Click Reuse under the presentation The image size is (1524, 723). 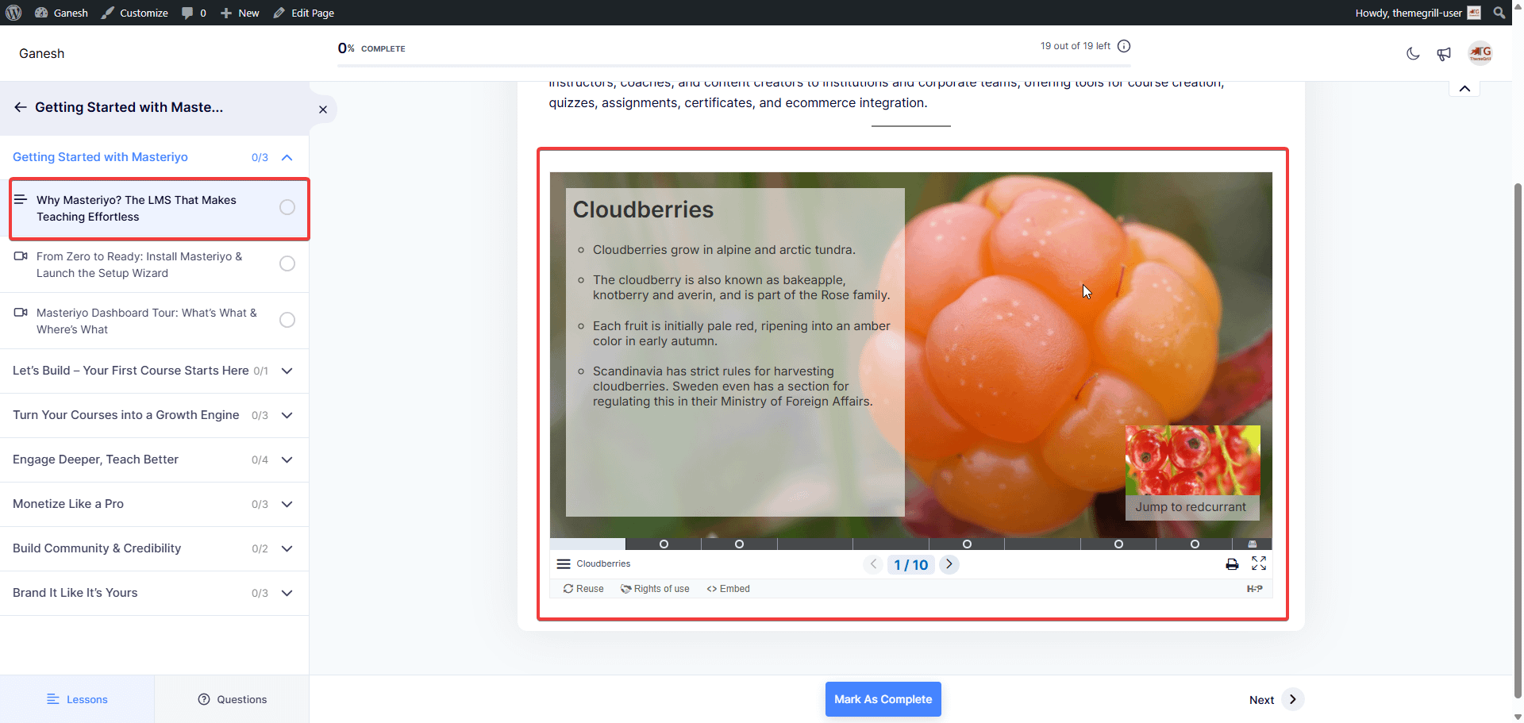(583, 589)
